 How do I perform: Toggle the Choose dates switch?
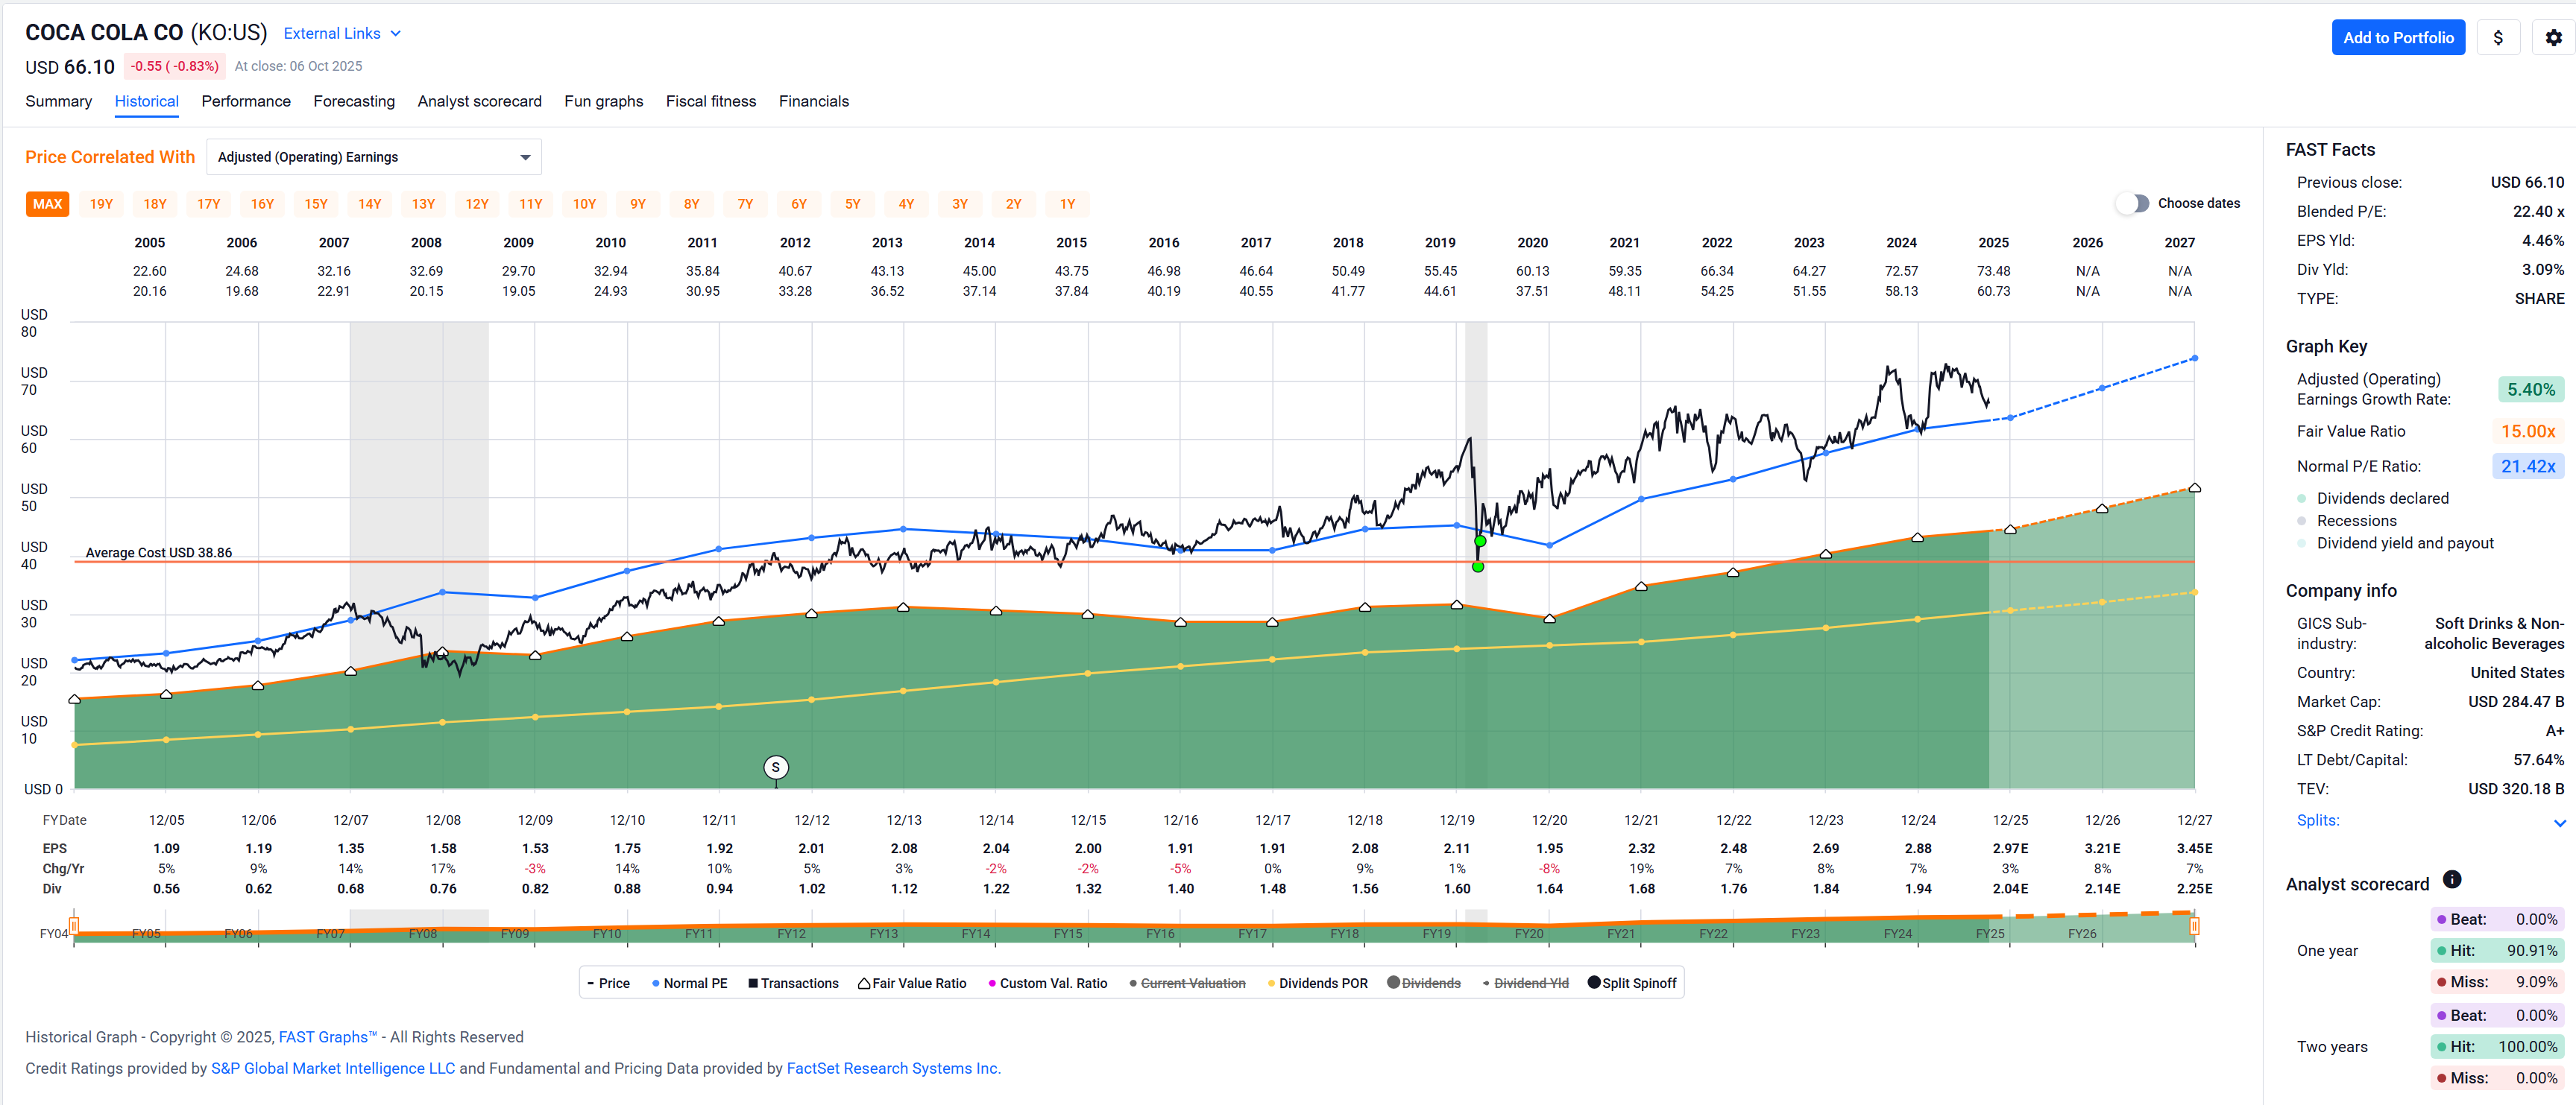point(2132,203)
